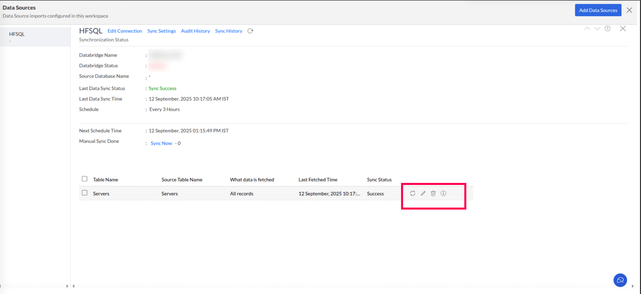The width and height of the screenshot is (641, 294).
Task: Open Sync History link
Action: (229, 31)
